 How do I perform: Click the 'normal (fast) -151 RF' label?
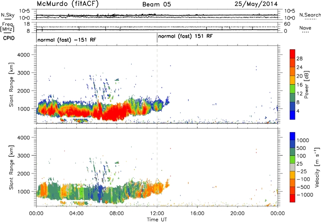tap(67, 40)
